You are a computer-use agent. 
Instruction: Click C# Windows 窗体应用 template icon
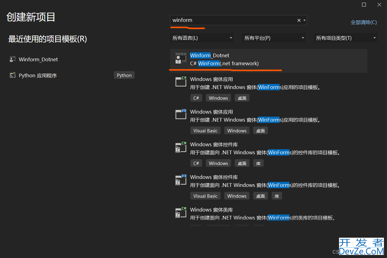(x=181, y=82)
